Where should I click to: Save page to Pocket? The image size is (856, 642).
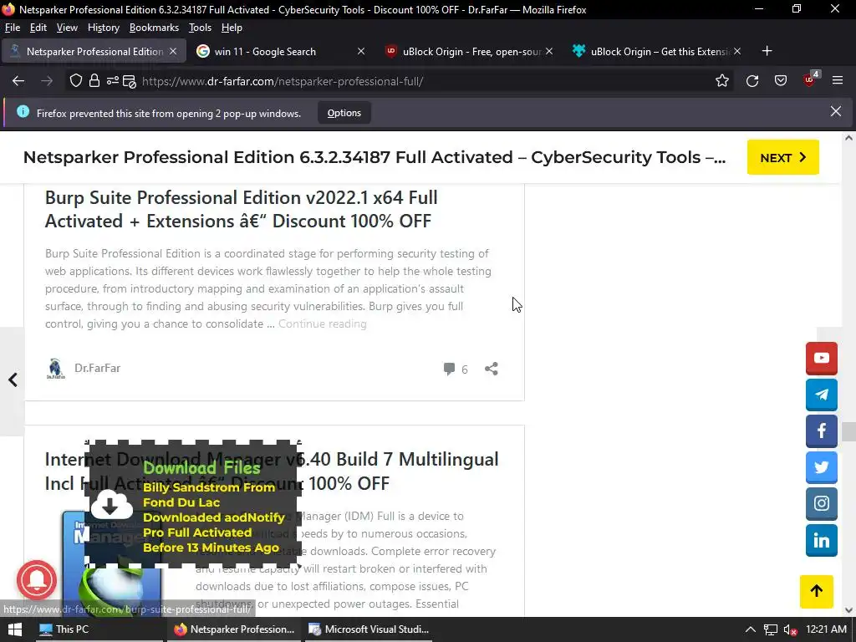781,81
